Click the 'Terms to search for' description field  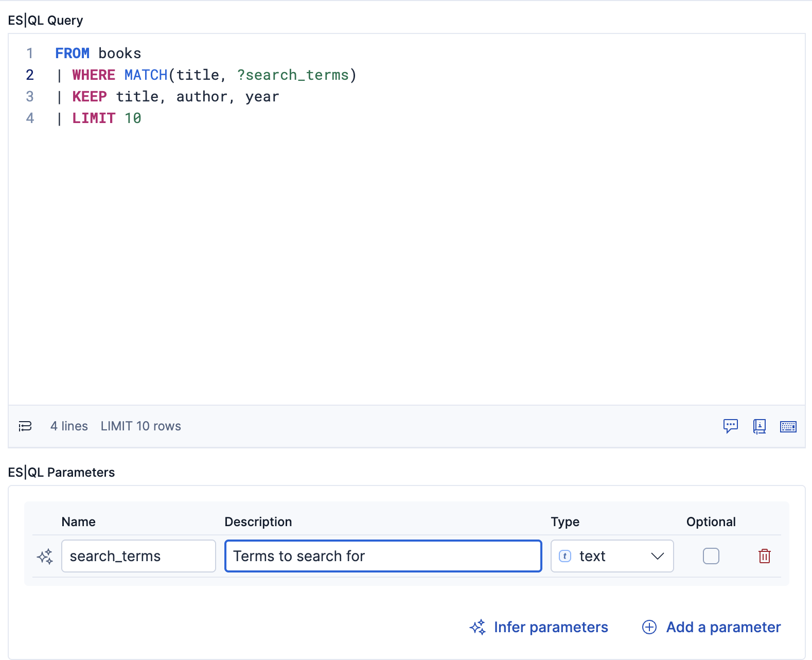click(x=383, y=556)
